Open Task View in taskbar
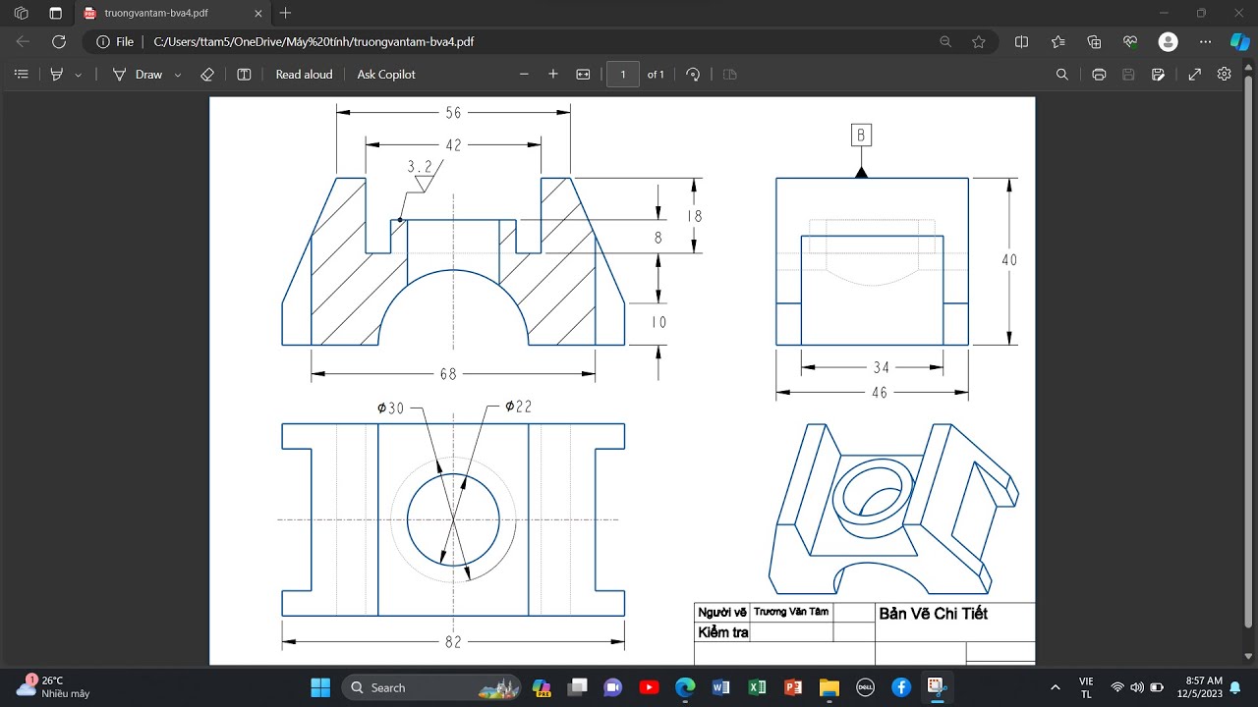 point(577,687)
